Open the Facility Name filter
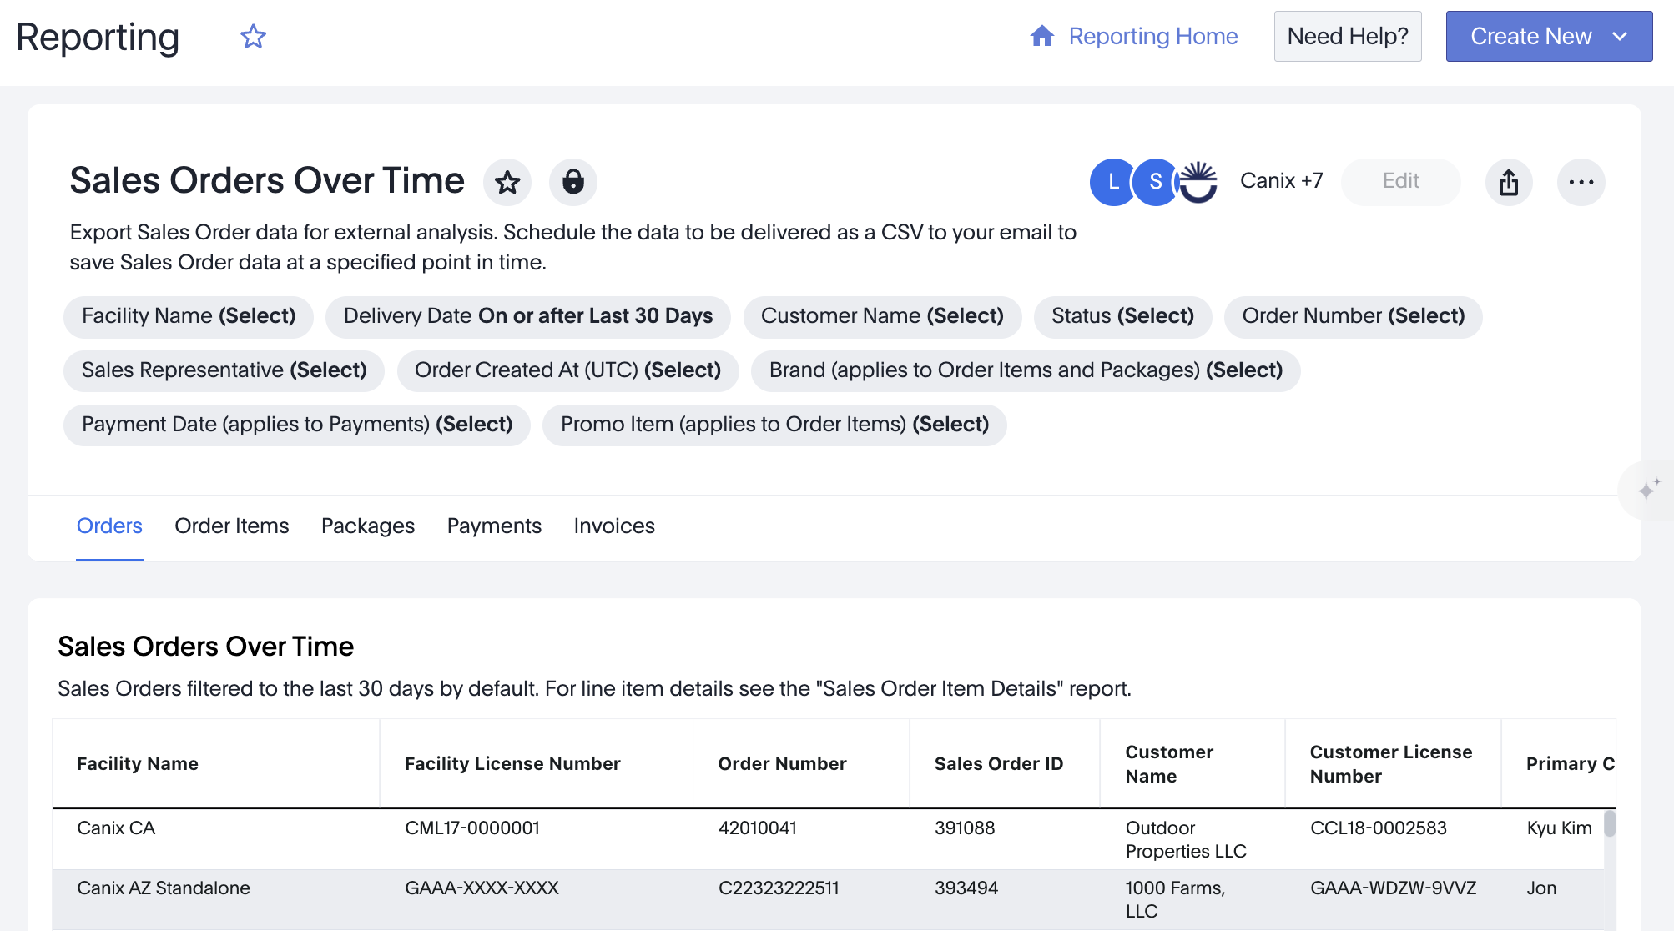 tap(189, 316)
